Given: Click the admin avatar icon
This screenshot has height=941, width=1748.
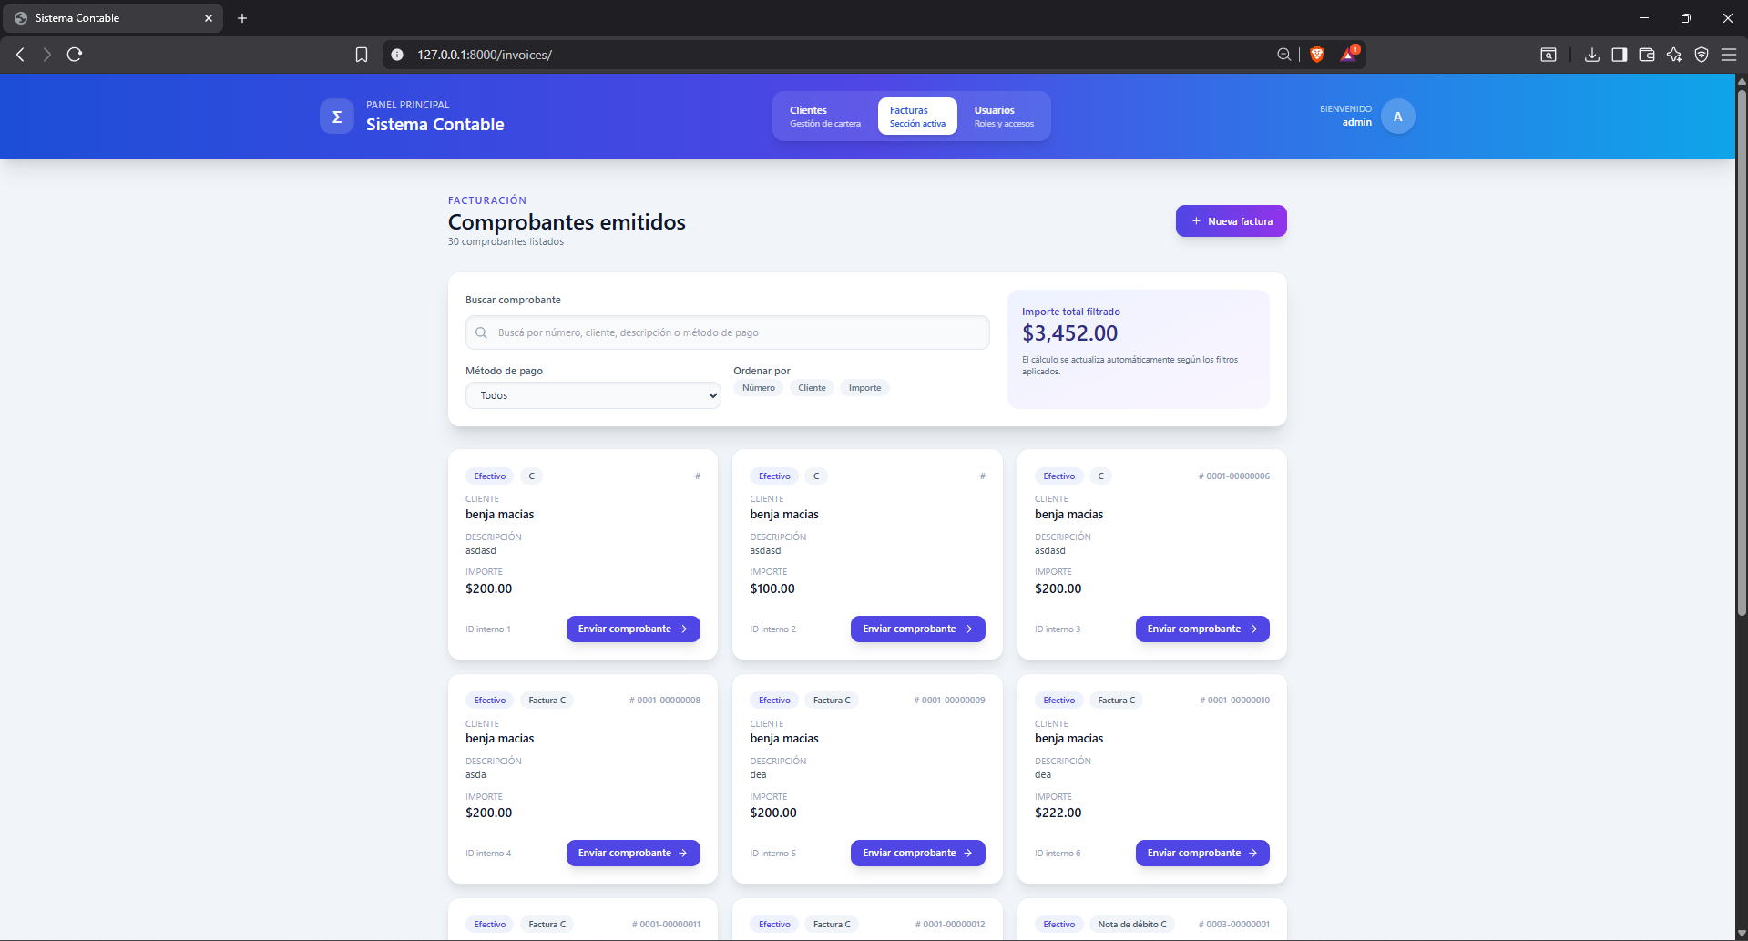Looking at the screenshot, I should click(x=1397, y=117).
